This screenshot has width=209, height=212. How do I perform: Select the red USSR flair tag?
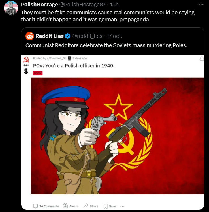(x=38, y=73)
